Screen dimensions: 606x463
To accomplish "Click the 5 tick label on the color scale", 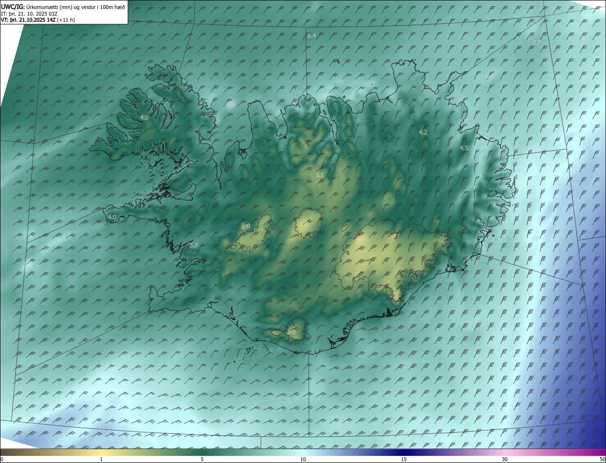I will (202, 459).
